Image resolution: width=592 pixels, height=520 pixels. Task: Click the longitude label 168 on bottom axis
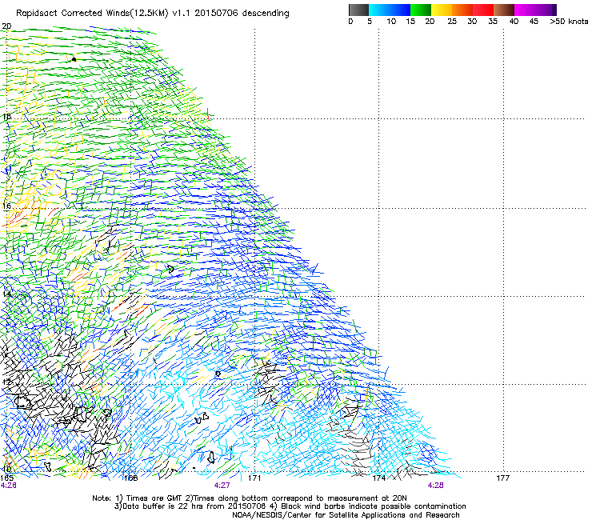coord(130,478)
